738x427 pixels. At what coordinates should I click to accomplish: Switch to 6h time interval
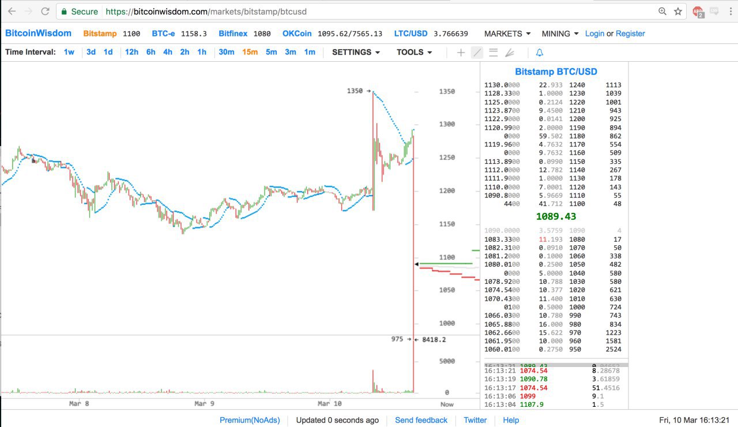pyautogui.click(x=150, y=52)
